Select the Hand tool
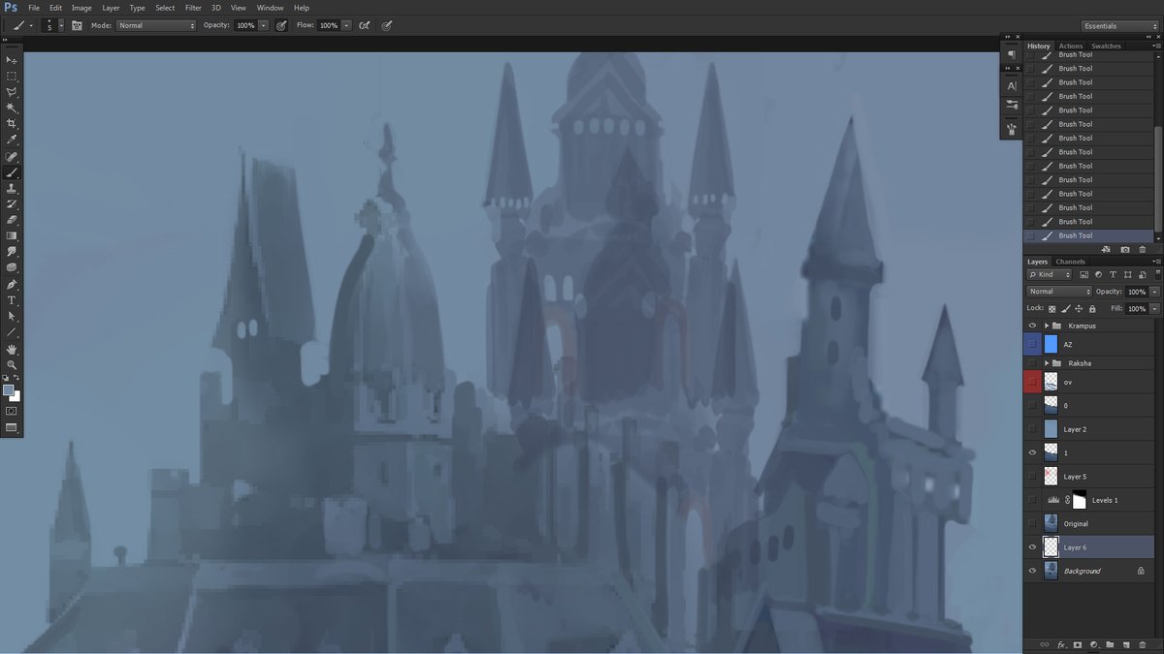The image size is (1164, 654). tap(12, 349)
